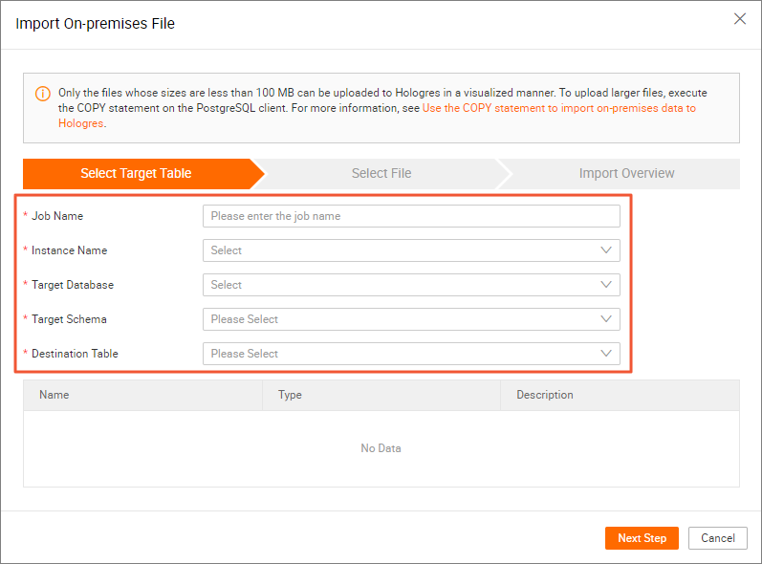Switch to the Select File step
762x564 pixels.
(381, 174)
